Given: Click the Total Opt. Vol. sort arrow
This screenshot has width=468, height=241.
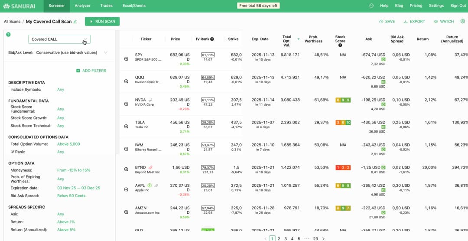Looking at the screenshot, I should click(298, 39).
